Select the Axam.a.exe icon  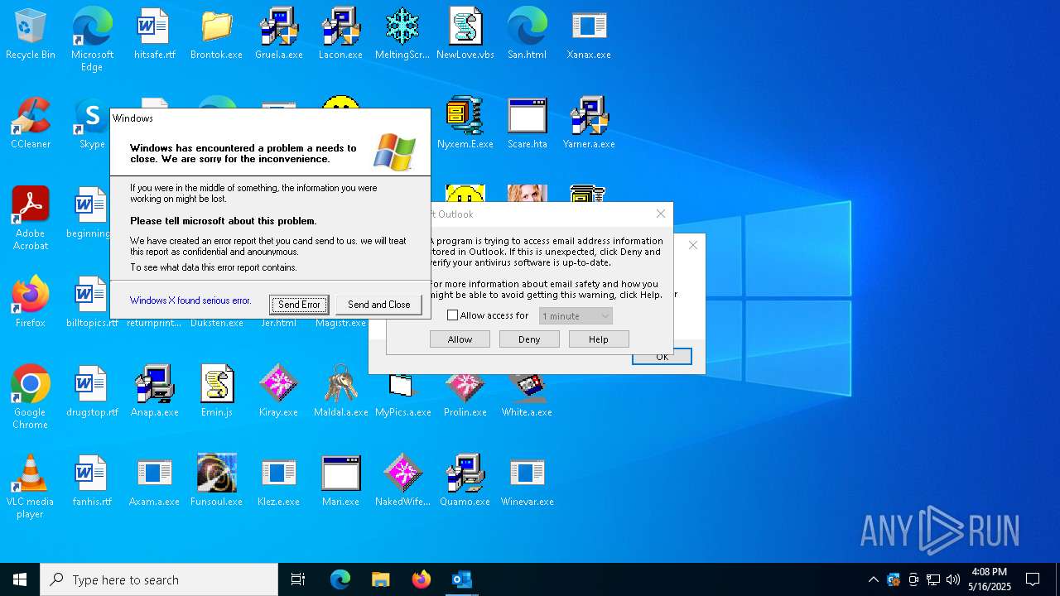[x=155, y=481]
